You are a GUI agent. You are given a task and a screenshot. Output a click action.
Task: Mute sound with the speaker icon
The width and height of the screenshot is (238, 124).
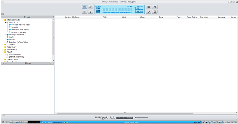pos(136,118)
